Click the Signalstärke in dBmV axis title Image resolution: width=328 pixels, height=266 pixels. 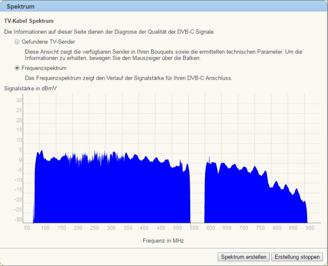(30, 88)
